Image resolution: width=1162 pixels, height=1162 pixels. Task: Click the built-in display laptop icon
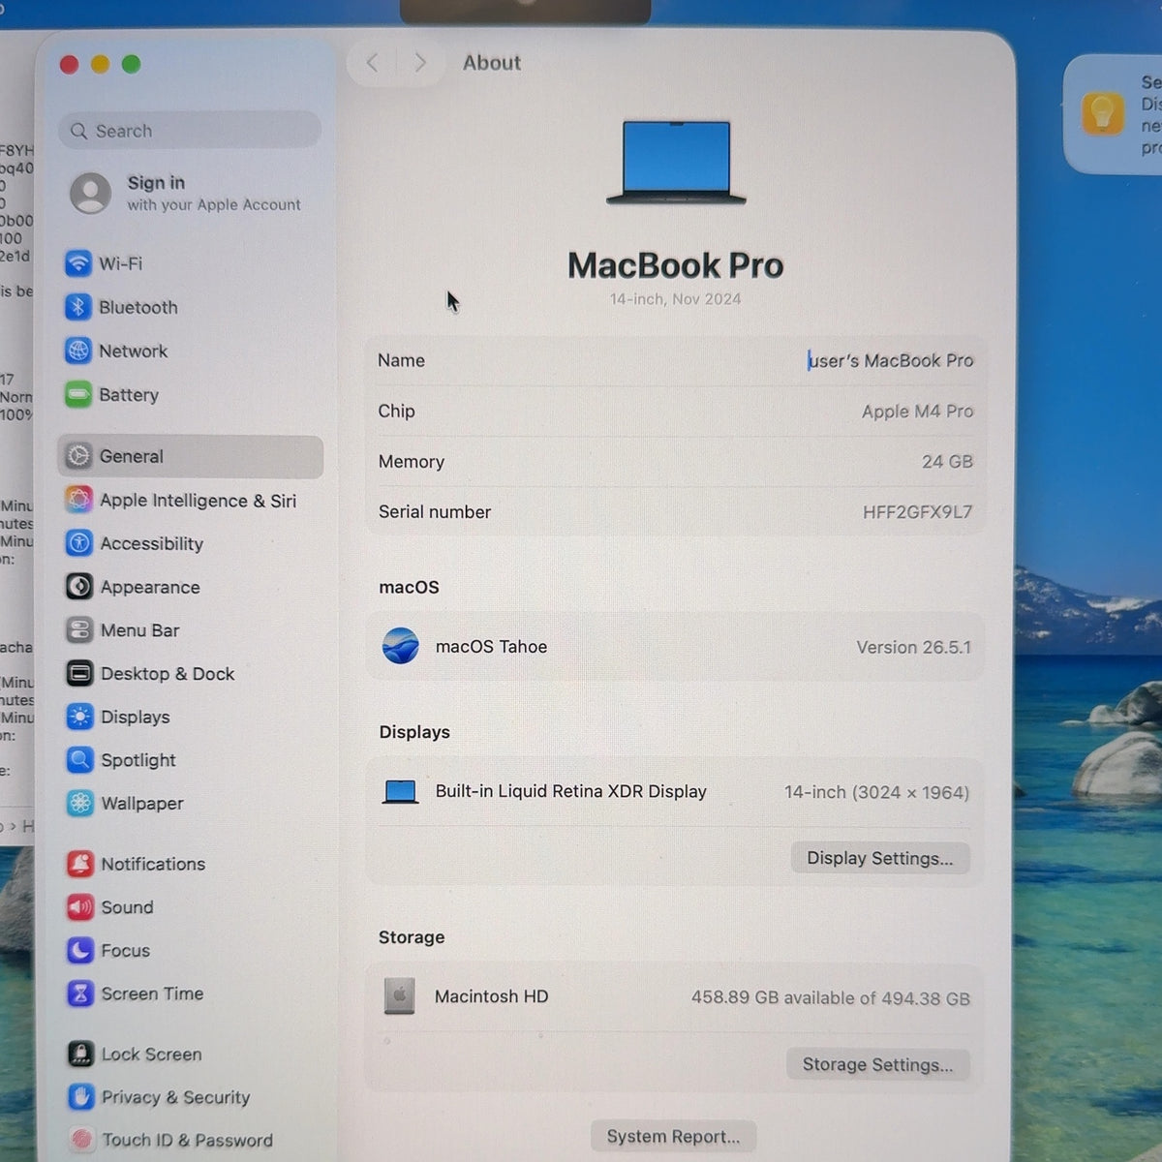click(x=400, y=792)
